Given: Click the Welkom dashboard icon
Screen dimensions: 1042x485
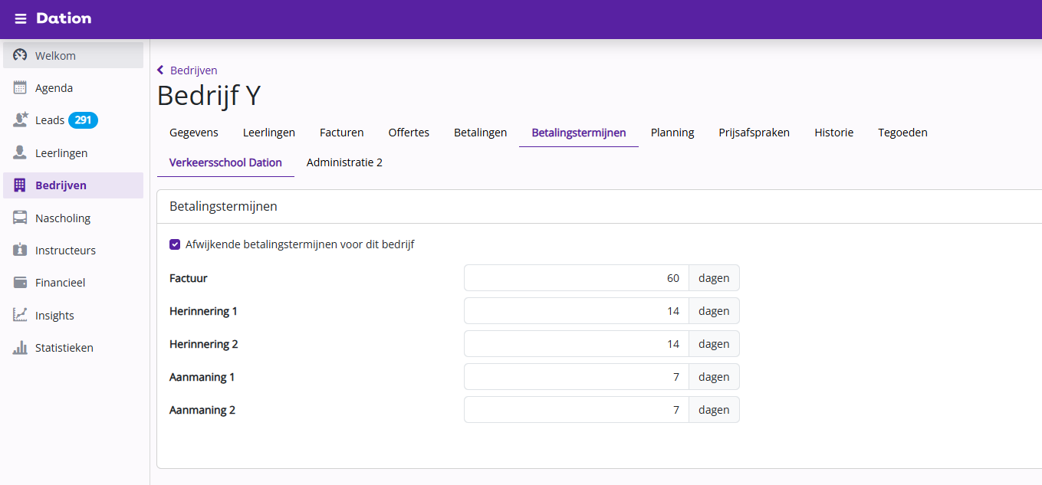Looking at the screenshot, I should pos(21,55).
